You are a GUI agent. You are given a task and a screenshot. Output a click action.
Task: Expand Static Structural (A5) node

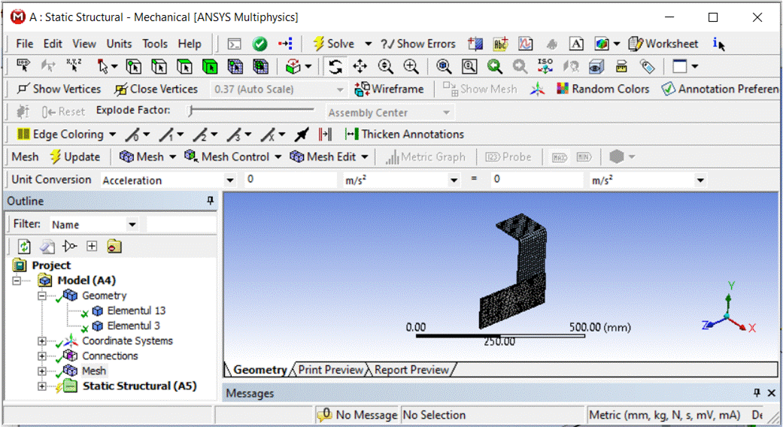click(x=42, y=386)
